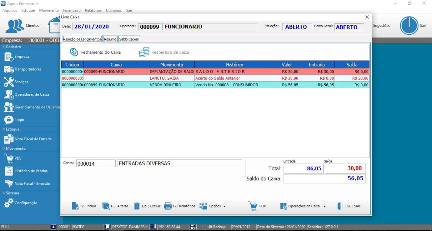Click the F3 Alterar button
Viewport: 432px width, 231px height.
(x=115, y=206)
